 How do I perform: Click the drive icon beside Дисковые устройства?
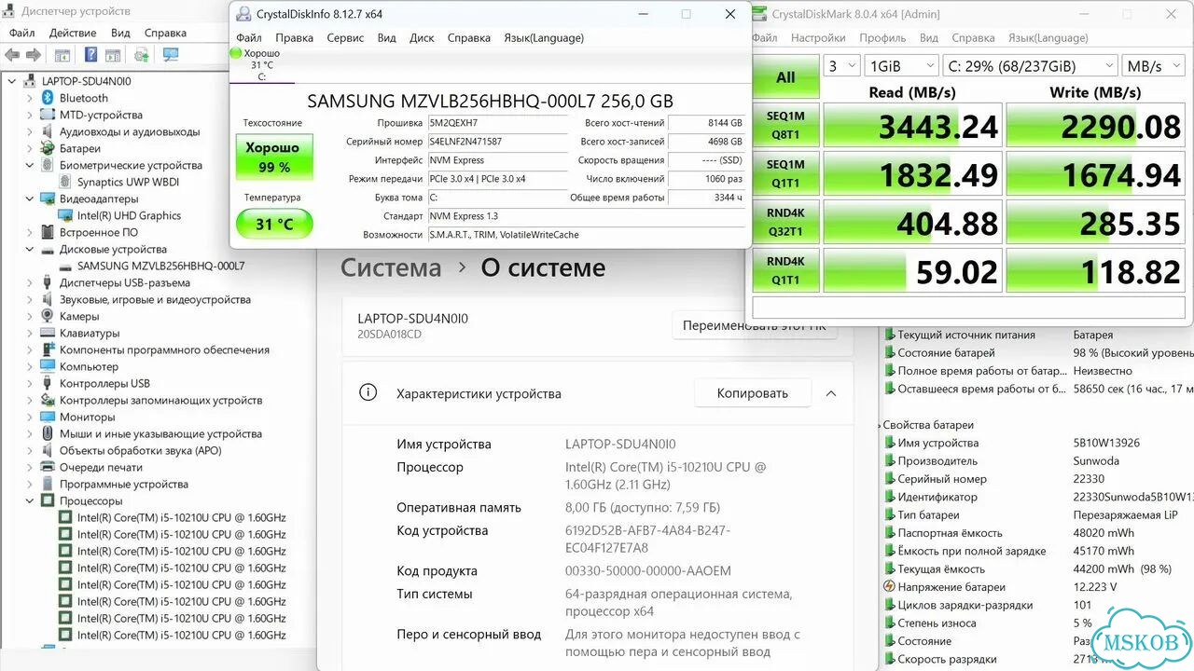pyautogui.click(x=48, y=249)
